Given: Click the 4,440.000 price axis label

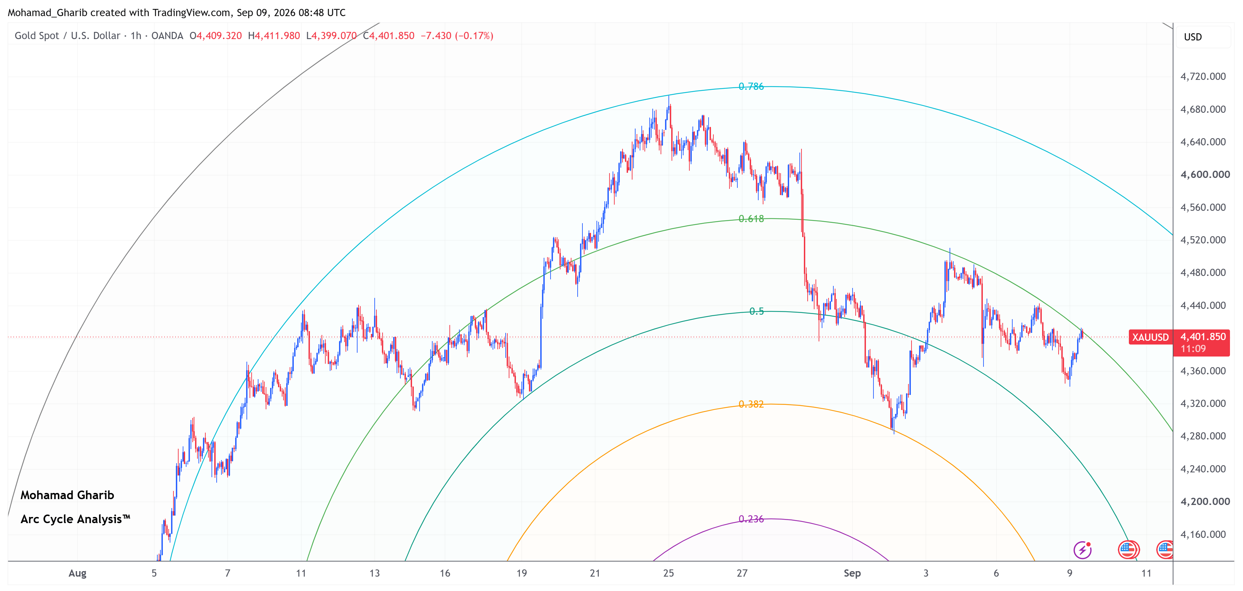Looking at the screenshot, I should point(1203,305).
